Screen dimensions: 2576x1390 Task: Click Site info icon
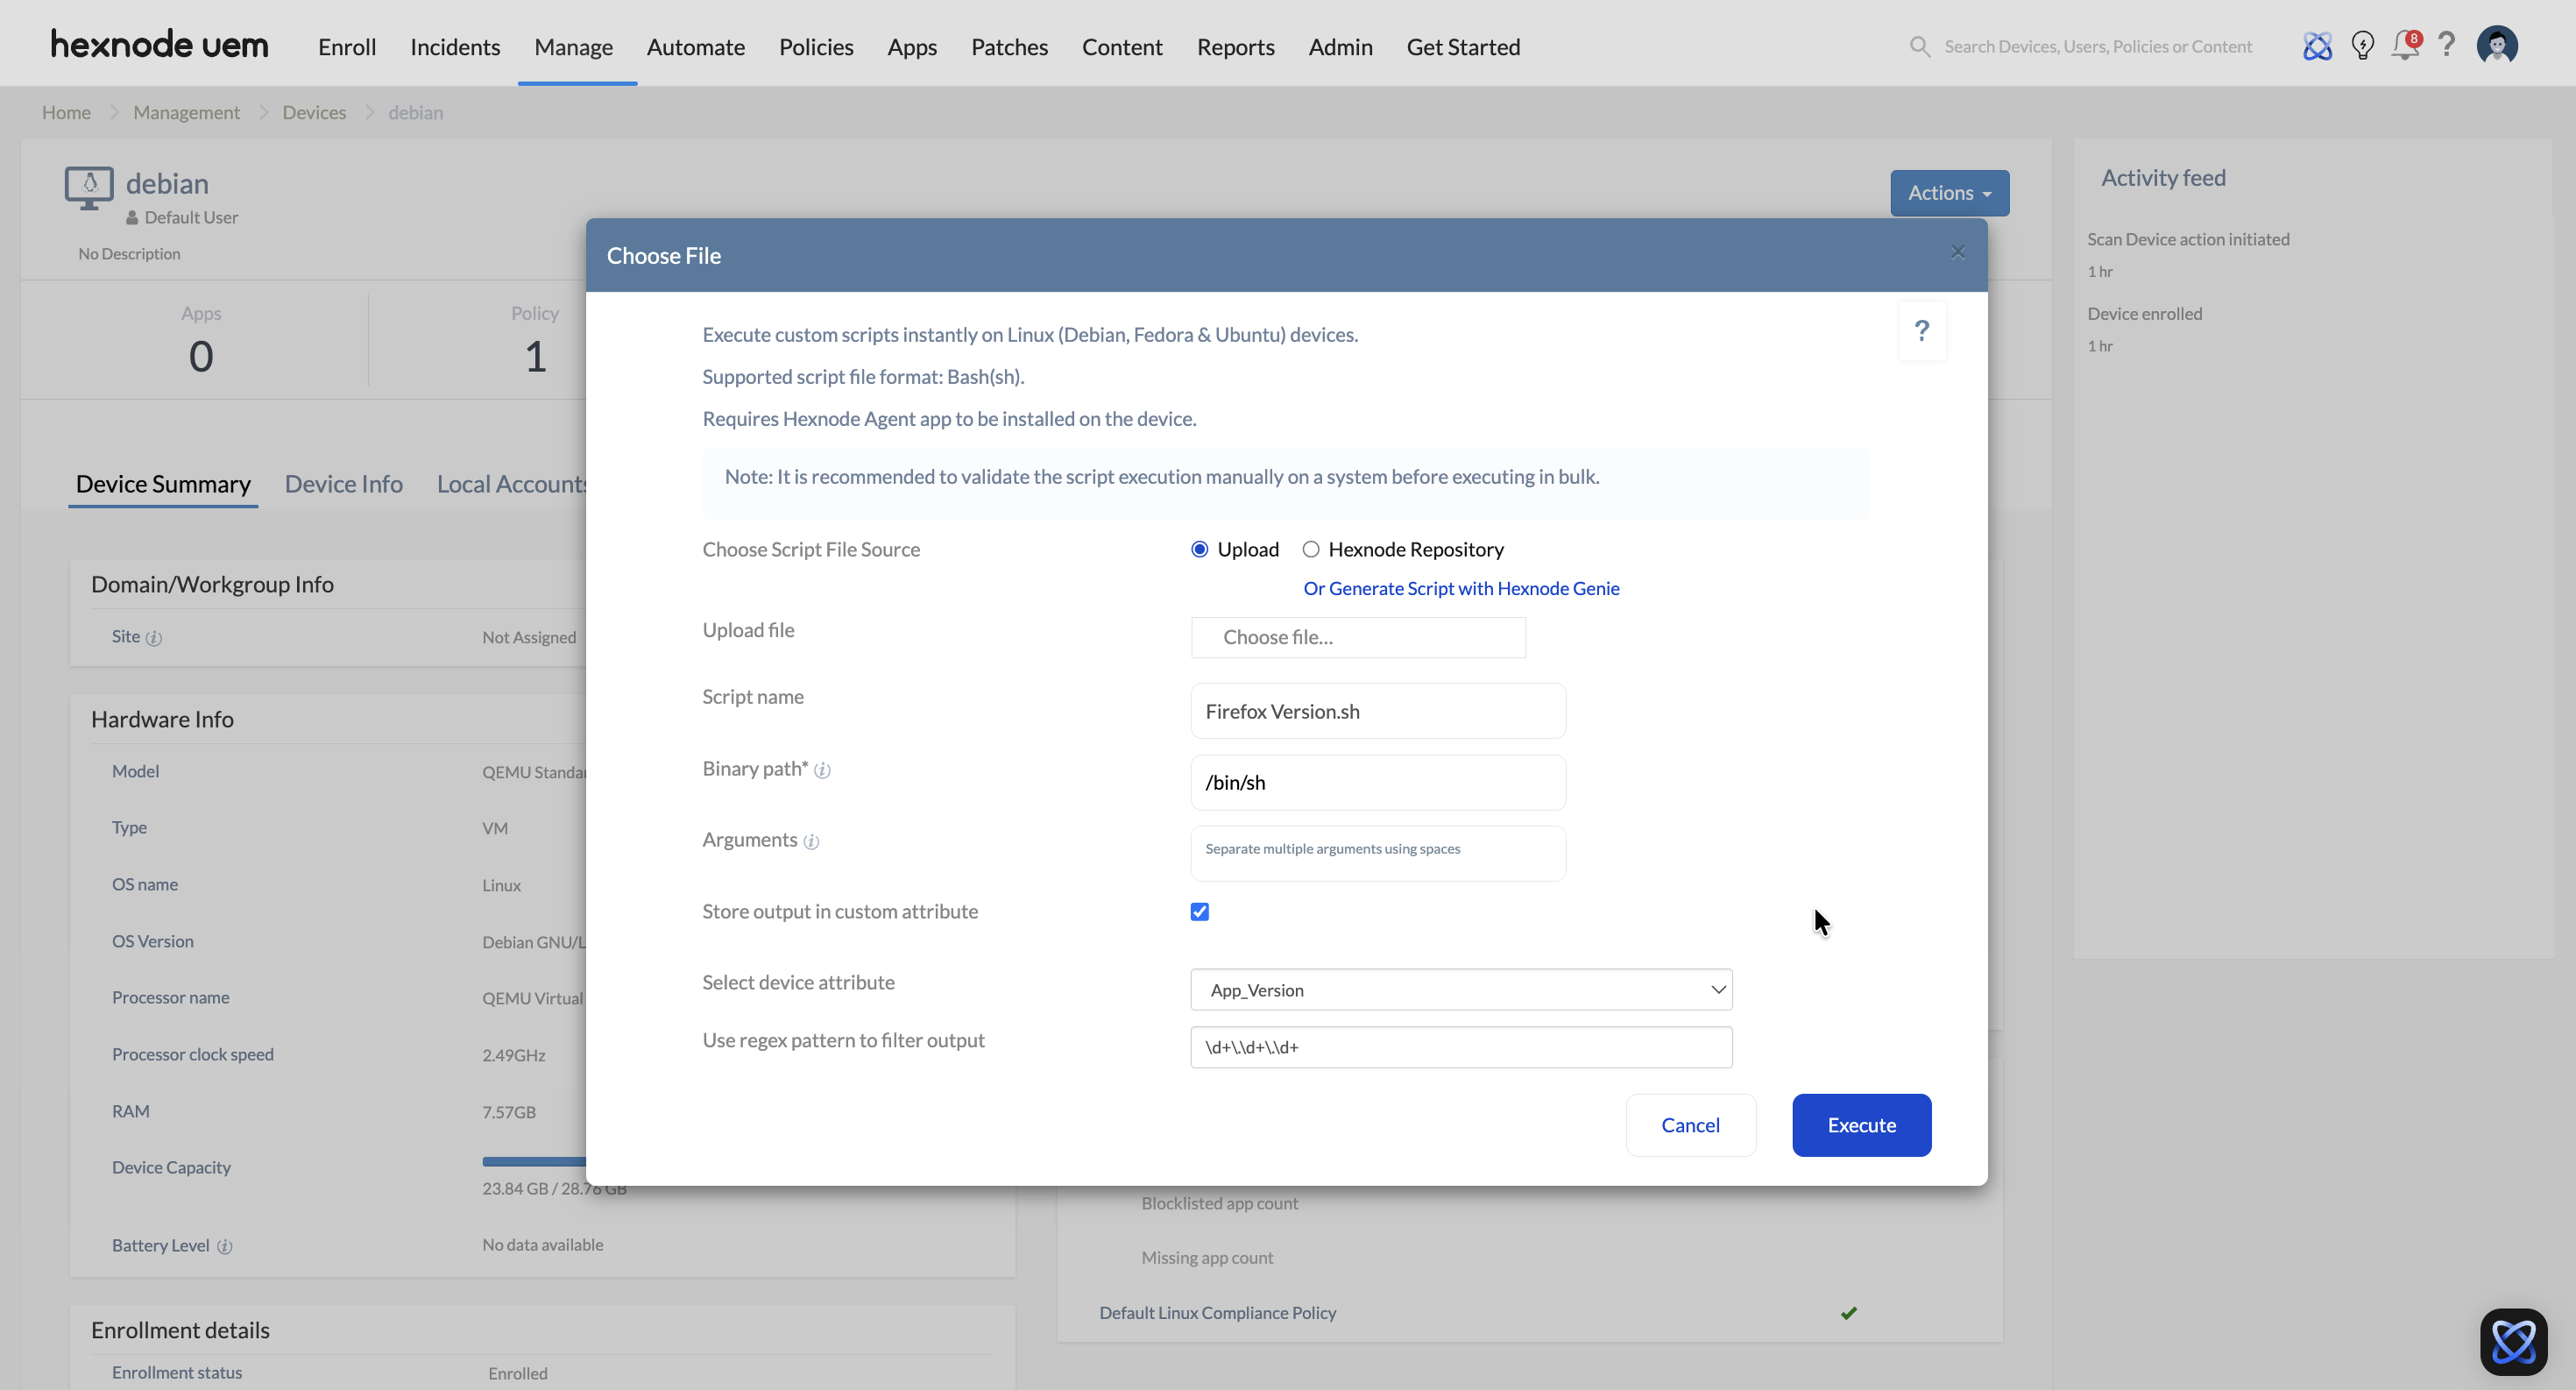pyautogui.click(x=154, y=638)
